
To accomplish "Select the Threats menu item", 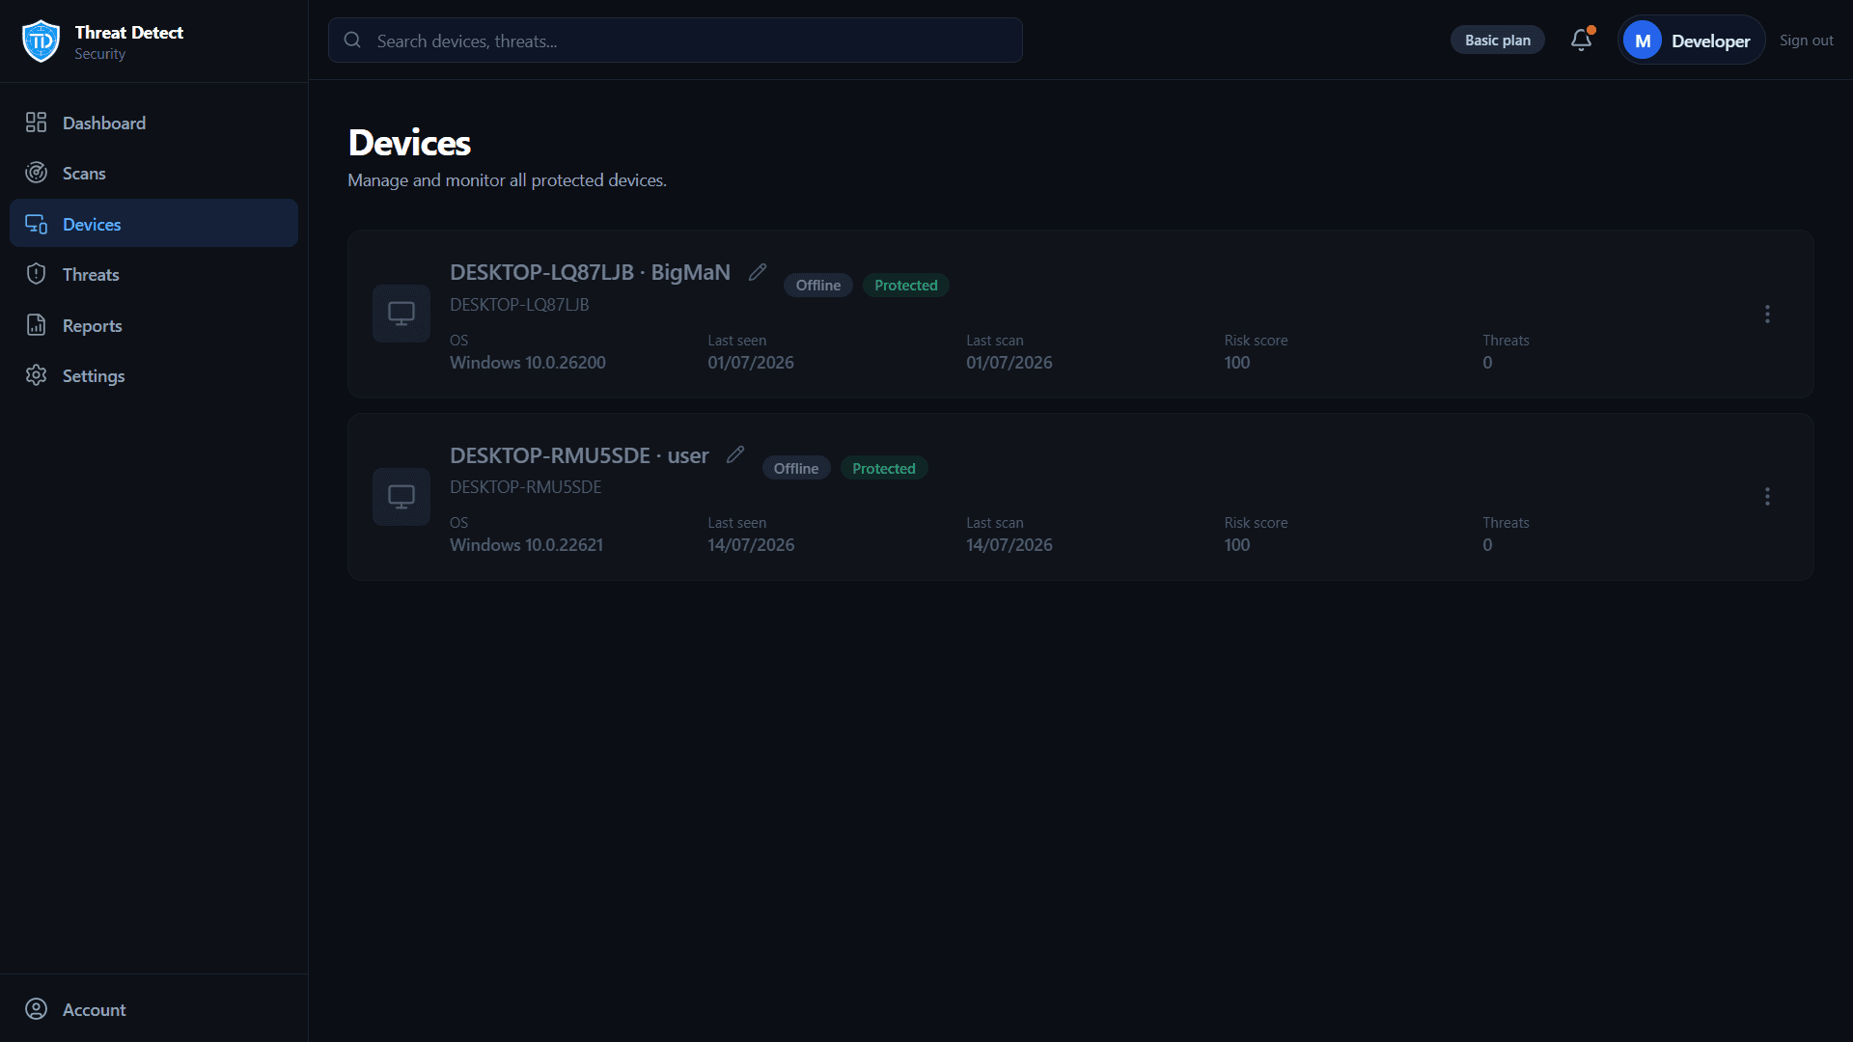I will (153, 274).
